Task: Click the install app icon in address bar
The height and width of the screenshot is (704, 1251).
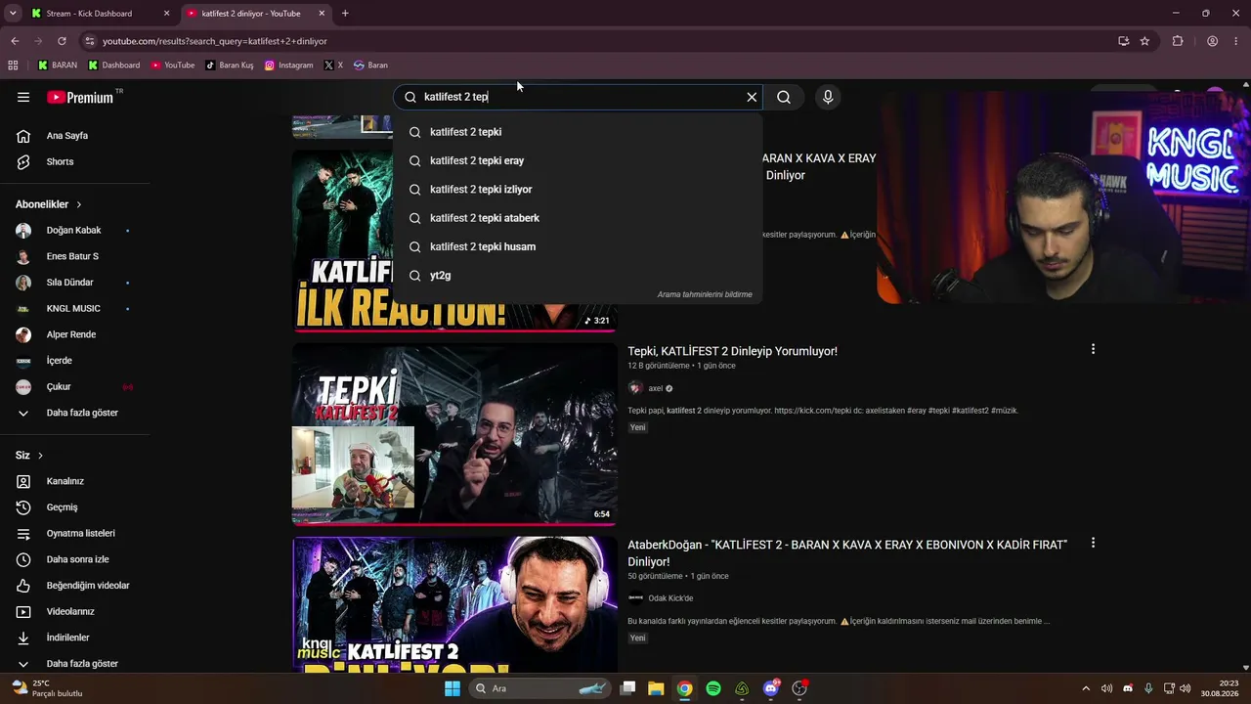Action: [1123, 41]
